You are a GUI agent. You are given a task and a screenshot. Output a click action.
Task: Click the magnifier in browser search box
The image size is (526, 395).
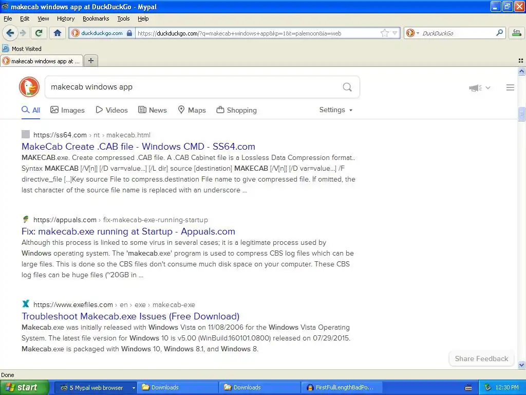pyautogui.click(x=499, y=32)
